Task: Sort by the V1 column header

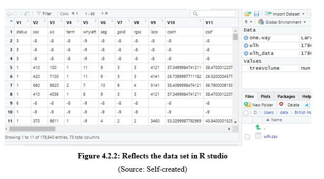Action: click(x=23, y=23)
